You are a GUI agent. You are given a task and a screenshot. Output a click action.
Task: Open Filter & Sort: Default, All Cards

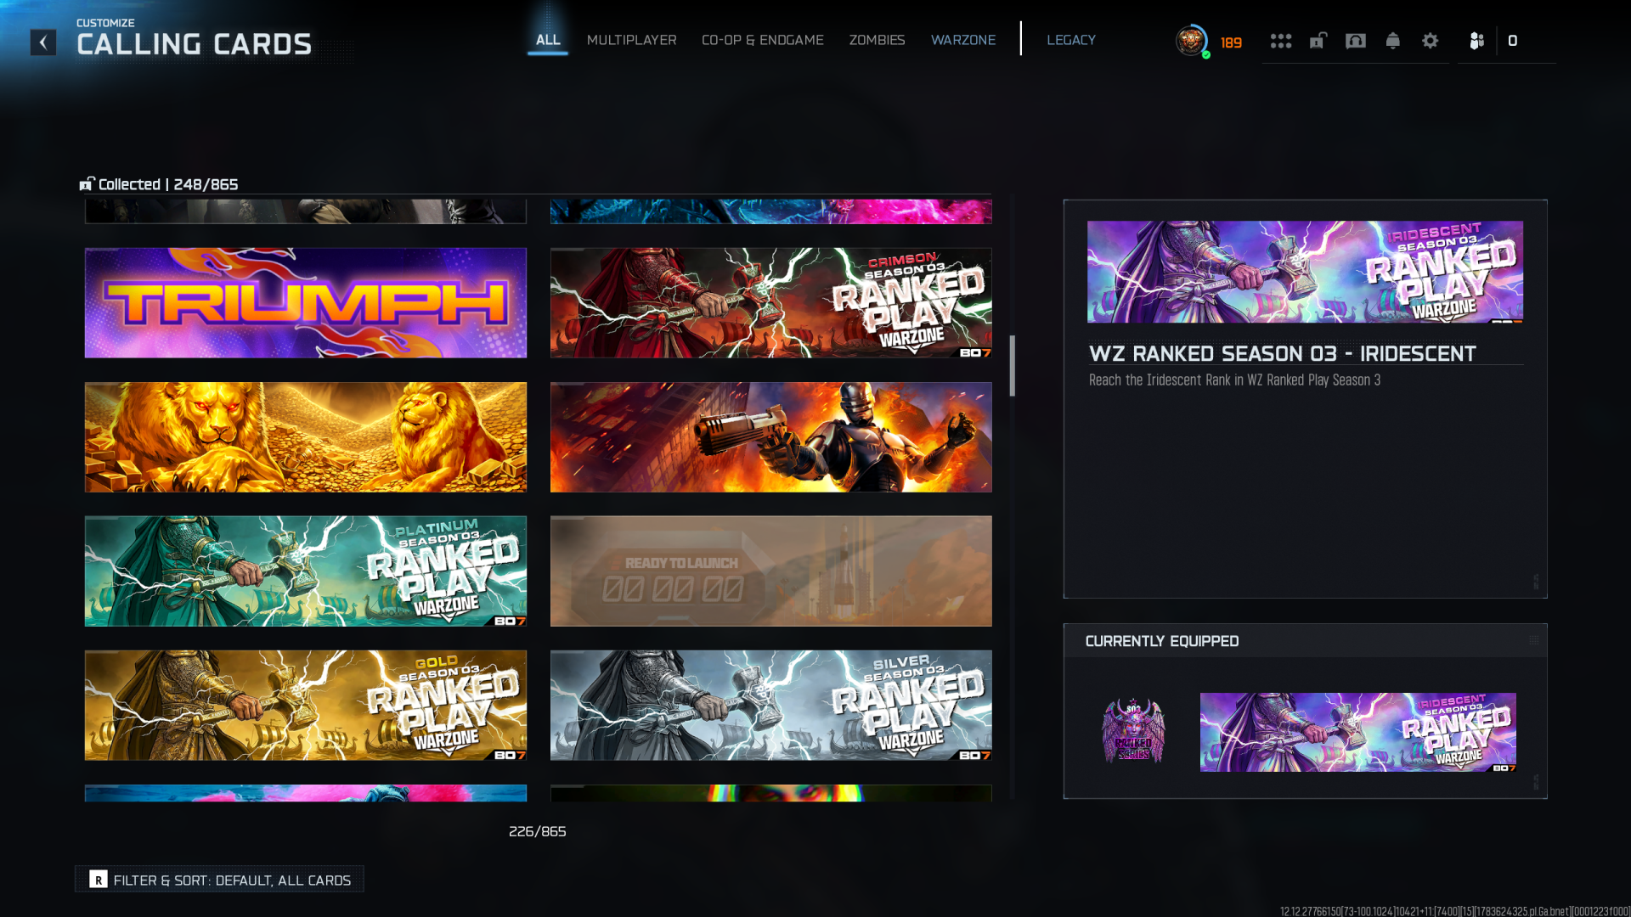click(x=219, y=880)
